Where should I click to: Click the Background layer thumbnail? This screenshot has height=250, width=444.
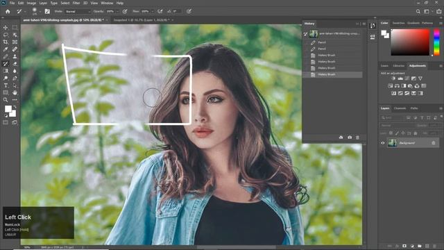(x=393, y=143)
